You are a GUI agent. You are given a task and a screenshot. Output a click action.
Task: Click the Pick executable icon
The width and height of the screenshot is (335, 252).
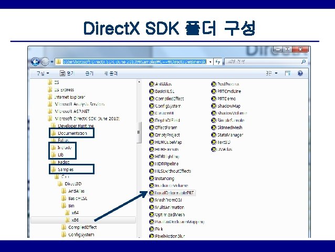tap(152, 229)
